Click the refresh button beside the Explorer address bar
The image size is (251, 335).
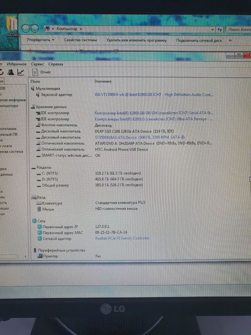[220, 30]
